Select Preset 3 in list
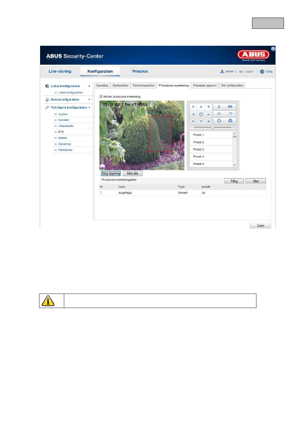 [x=211, y=149]
